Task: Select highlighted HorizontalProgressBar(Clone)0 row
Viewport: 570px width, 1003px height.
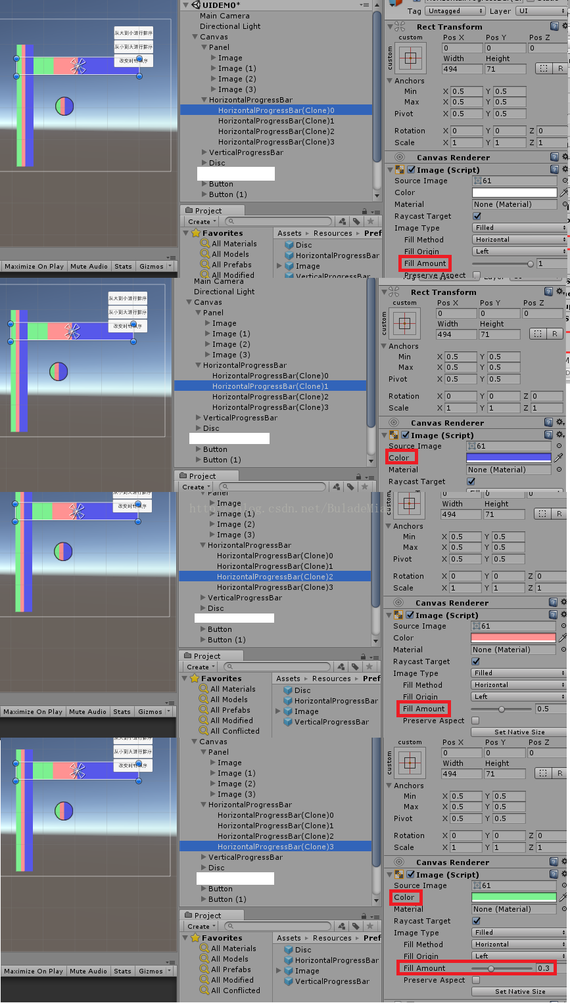Action: (276, 110)
